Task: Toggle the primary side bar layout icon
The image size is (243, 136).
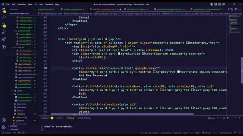Action: coord(212,4)
